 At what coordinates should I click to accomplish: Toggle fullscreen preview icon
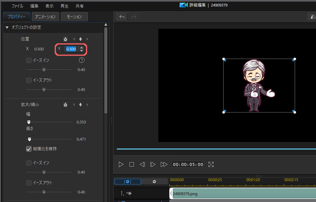point(211,165)
